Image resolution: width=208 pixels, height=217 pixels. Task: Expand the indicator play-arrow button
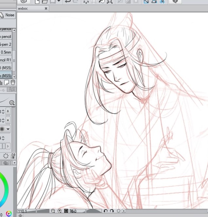tap(8, 146)
